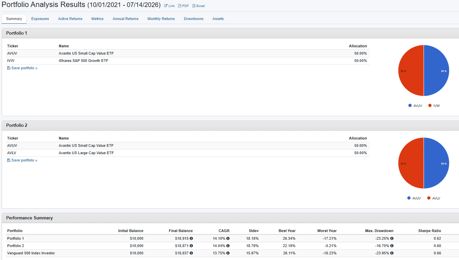Click info icon next to 14.04% CAGR
This screenshot has height=260, width=459.
click(x=228, y=245)
